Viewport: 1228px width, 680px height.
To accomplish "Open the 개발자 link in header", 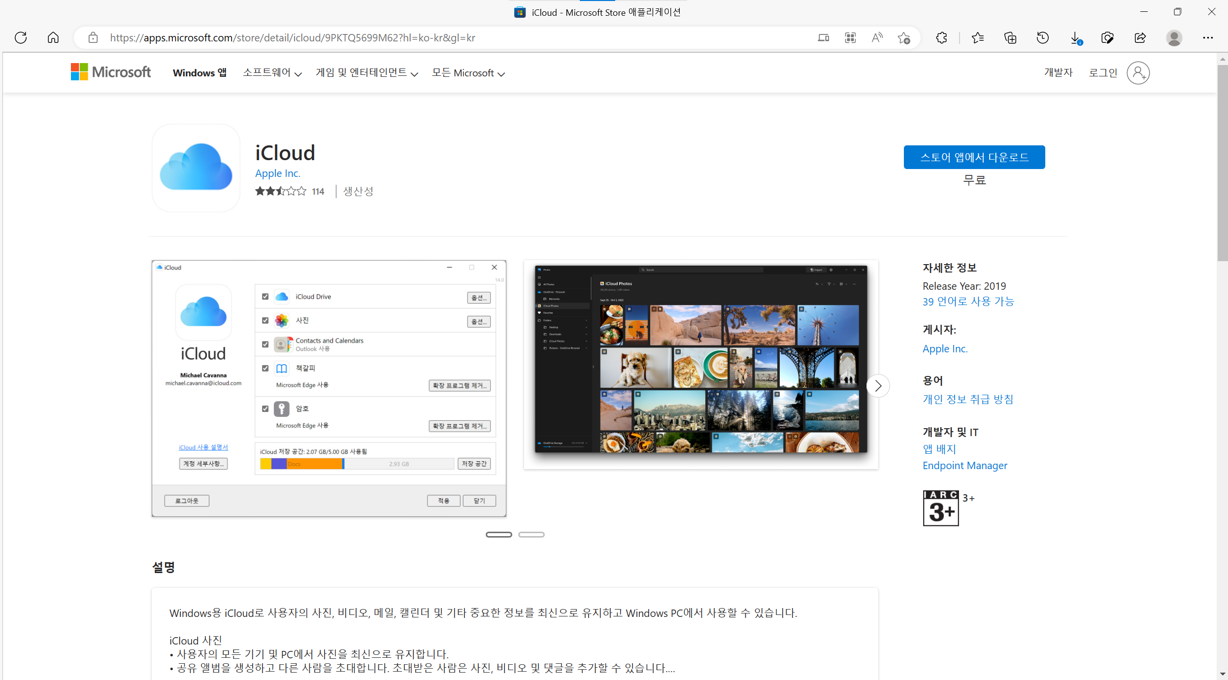I will pos(1058,72).
